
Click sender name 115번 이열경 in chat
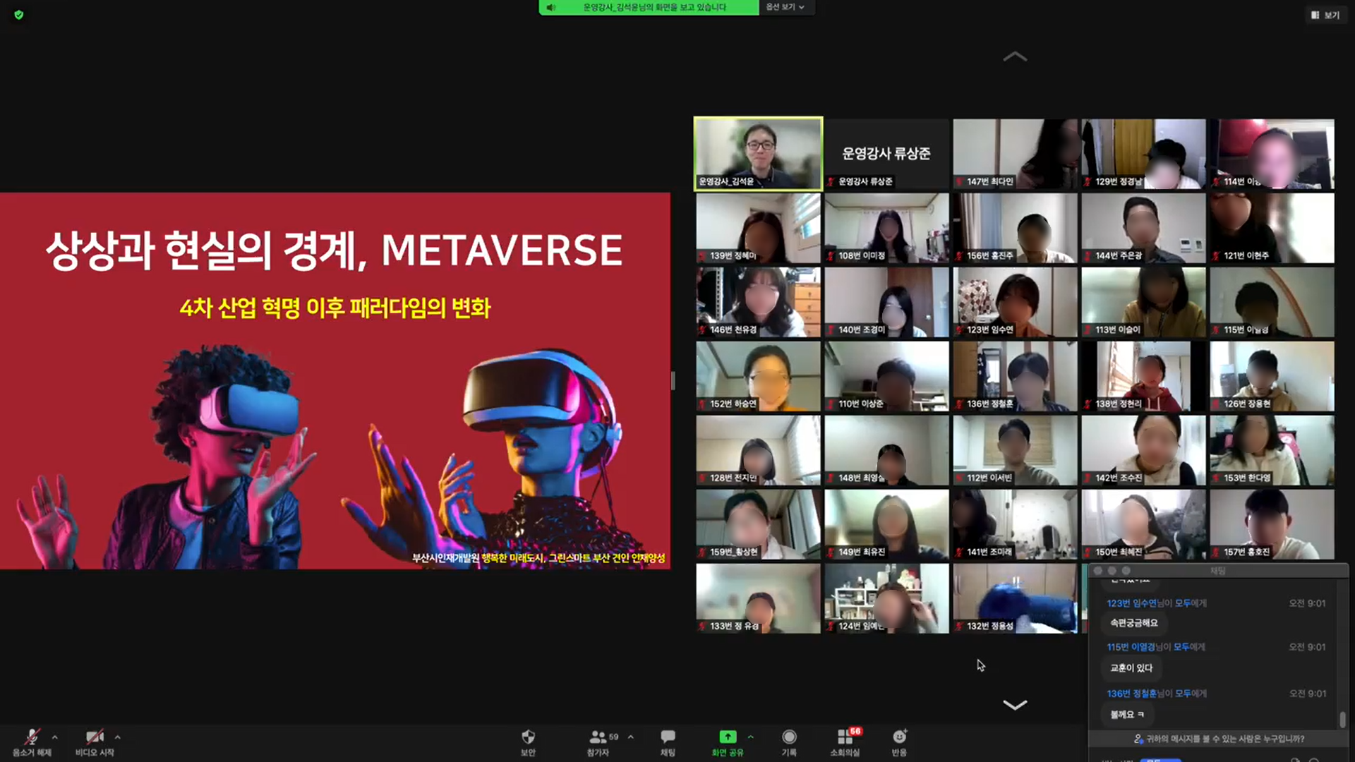[1130, 647]
